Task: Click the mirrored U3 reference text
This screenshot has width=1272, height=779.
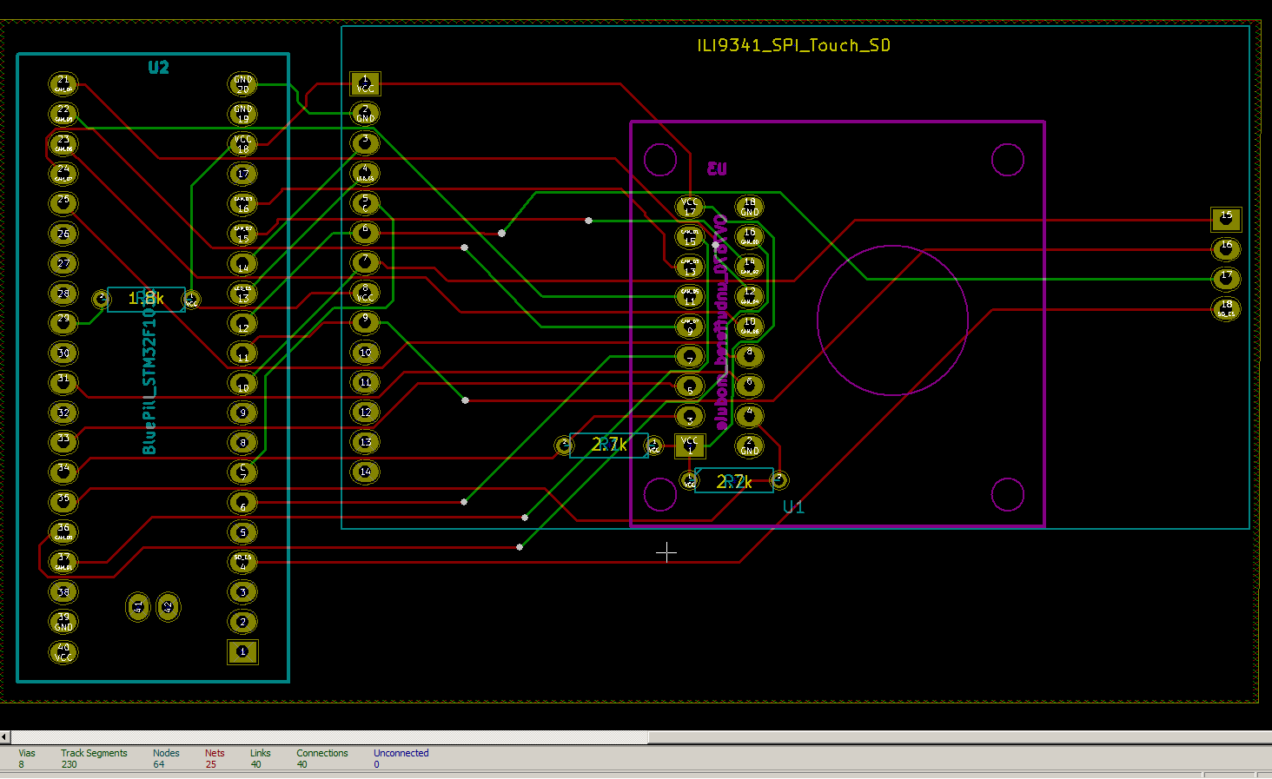Action: pos(718,168)
